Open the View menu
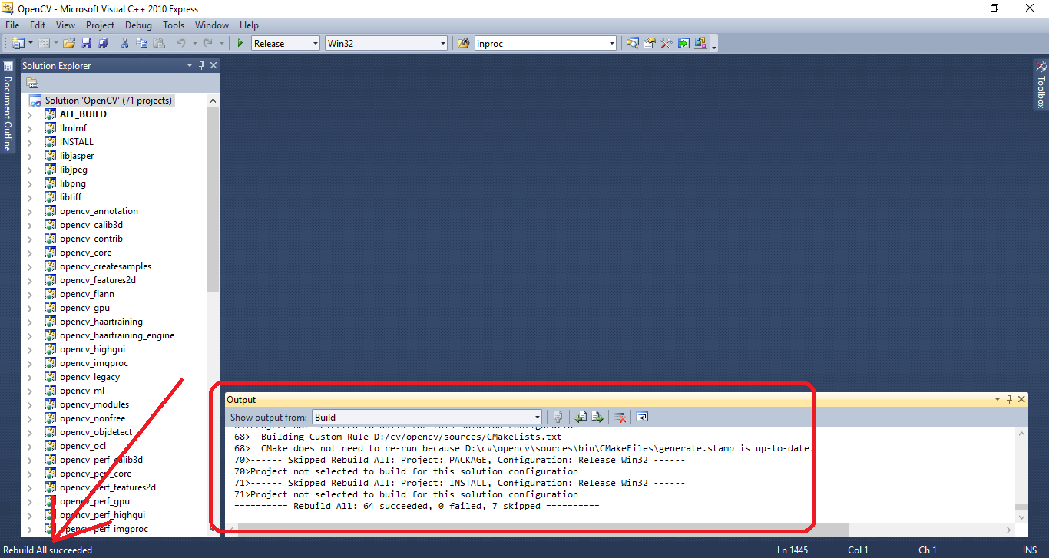Viewport: 1049px width, 558px height. pos(66,25)
